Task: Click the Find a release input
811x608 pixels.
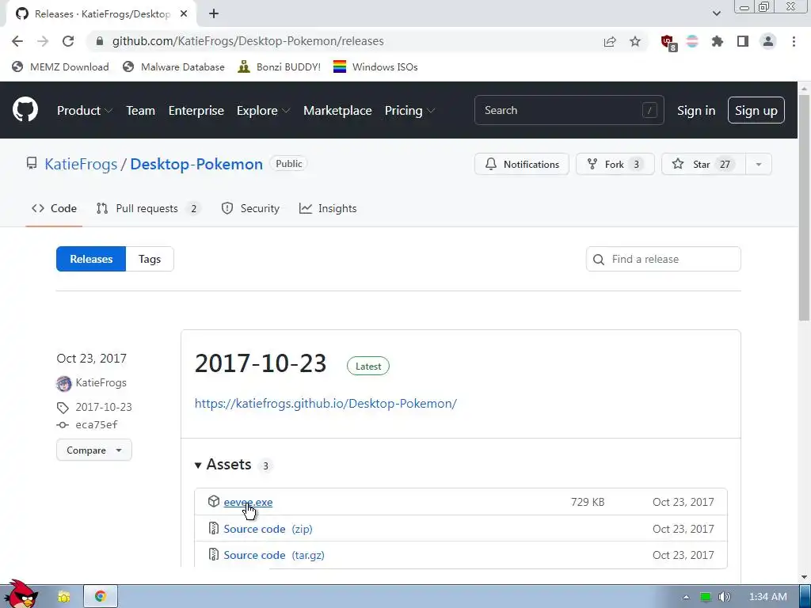Action: (x=663, y=259)
